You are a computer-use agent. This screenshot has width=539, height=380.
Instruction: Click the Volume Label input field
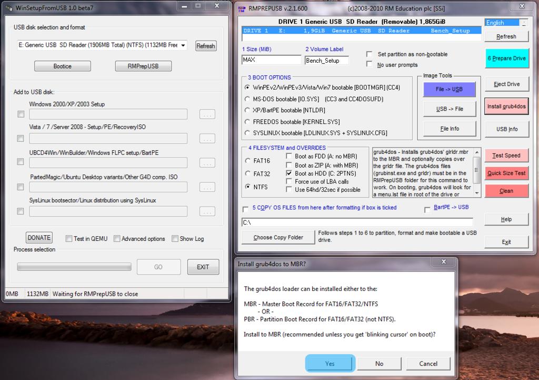[326, 60]
